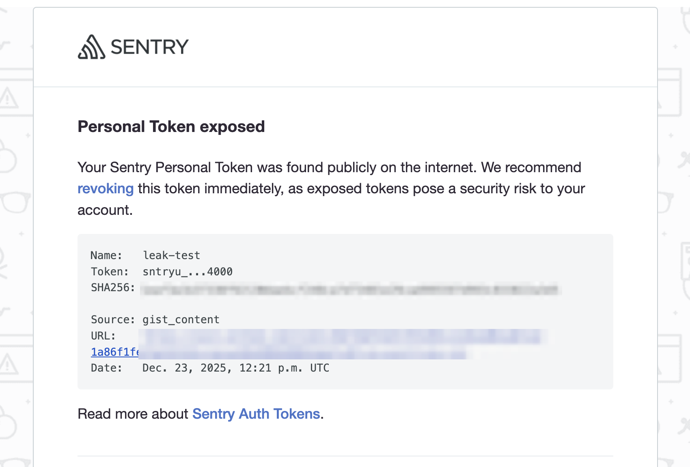Click the "Name:" field label
Screen dimensions: 690x467
pyautogui.click(x=106, y=255)
